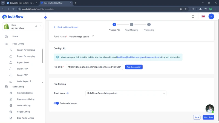Open Products Listing in sidebar
Image resolution: width=219 pixels, height=123 pixels.
click(x=25, y=93)
